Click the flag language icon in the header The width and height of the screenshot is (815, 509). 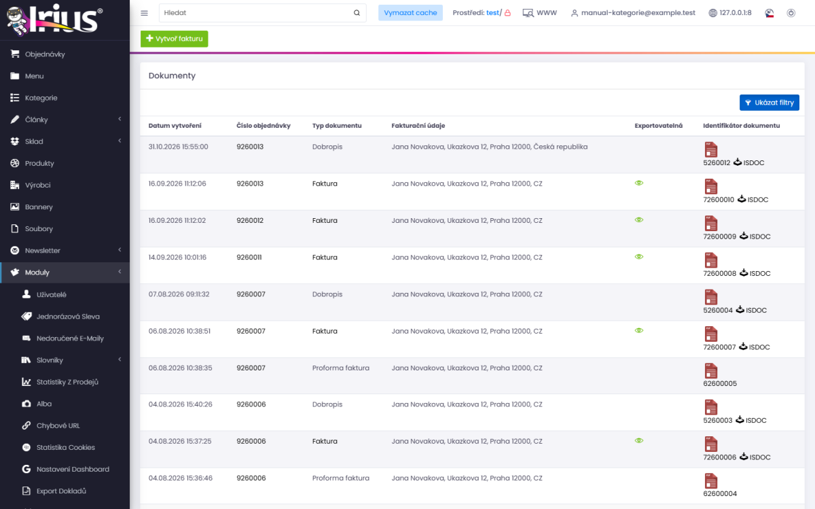(769, 13)
